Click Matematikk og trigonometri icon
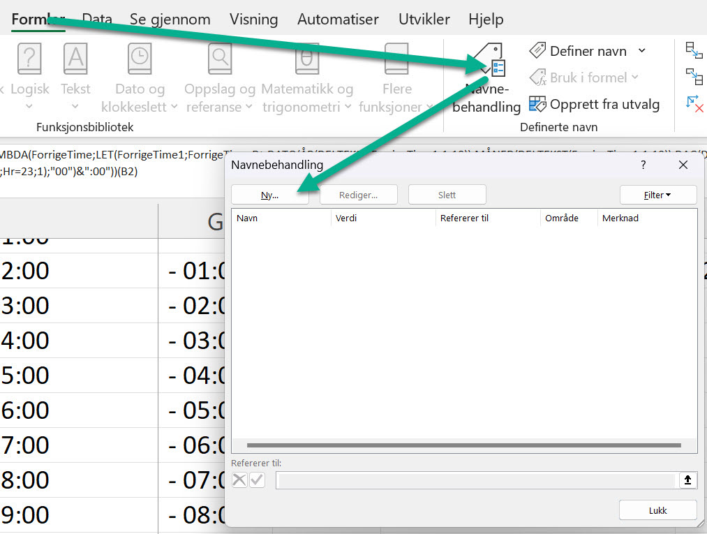Screen dimensions: 707x534 tap(306, 59)
